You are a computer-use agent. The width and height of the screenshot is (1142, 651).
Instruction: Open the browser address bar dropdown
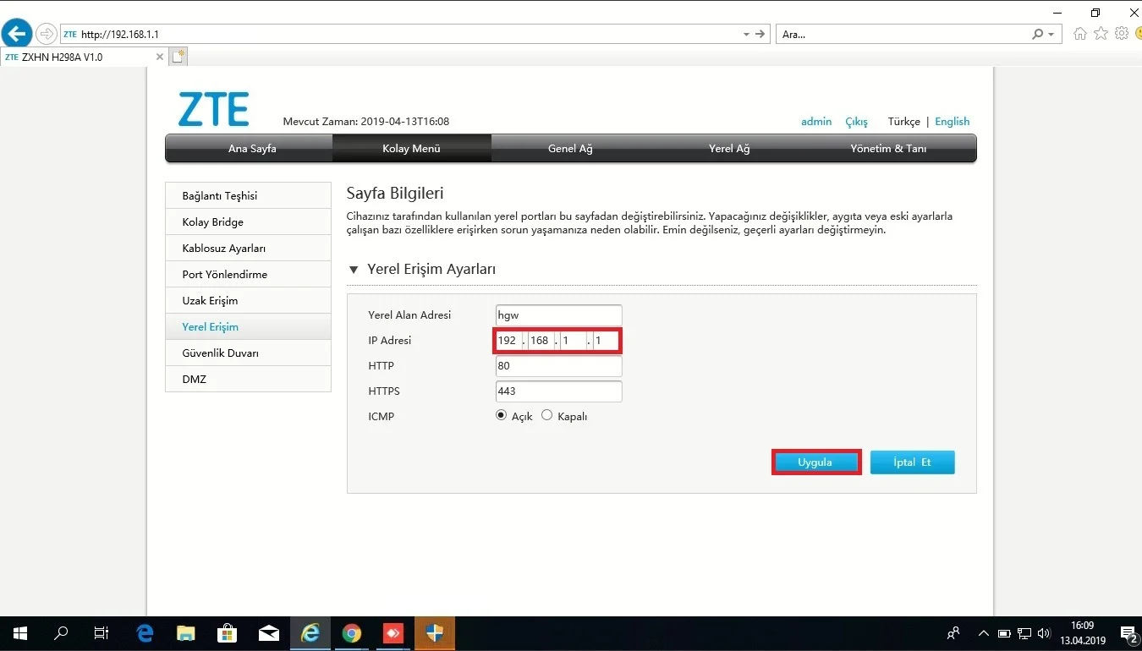744,34
